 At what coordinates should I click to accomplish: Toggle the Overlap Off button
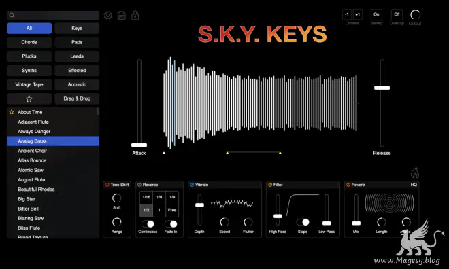point(397,14)
